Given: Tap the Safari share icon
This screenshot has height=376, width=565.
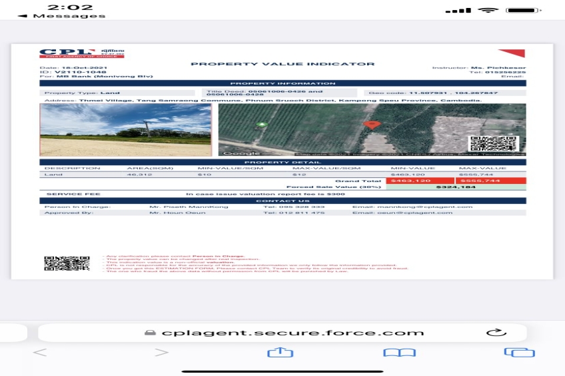Looking at the screenshot, I should [276, 353].
